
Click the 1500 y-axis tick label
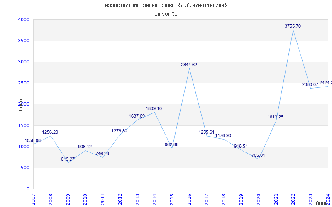24,126
